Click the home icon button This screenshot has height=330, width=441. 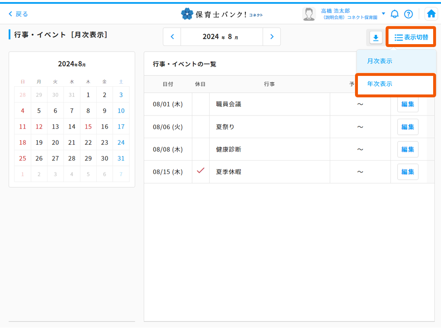[431, 14]
